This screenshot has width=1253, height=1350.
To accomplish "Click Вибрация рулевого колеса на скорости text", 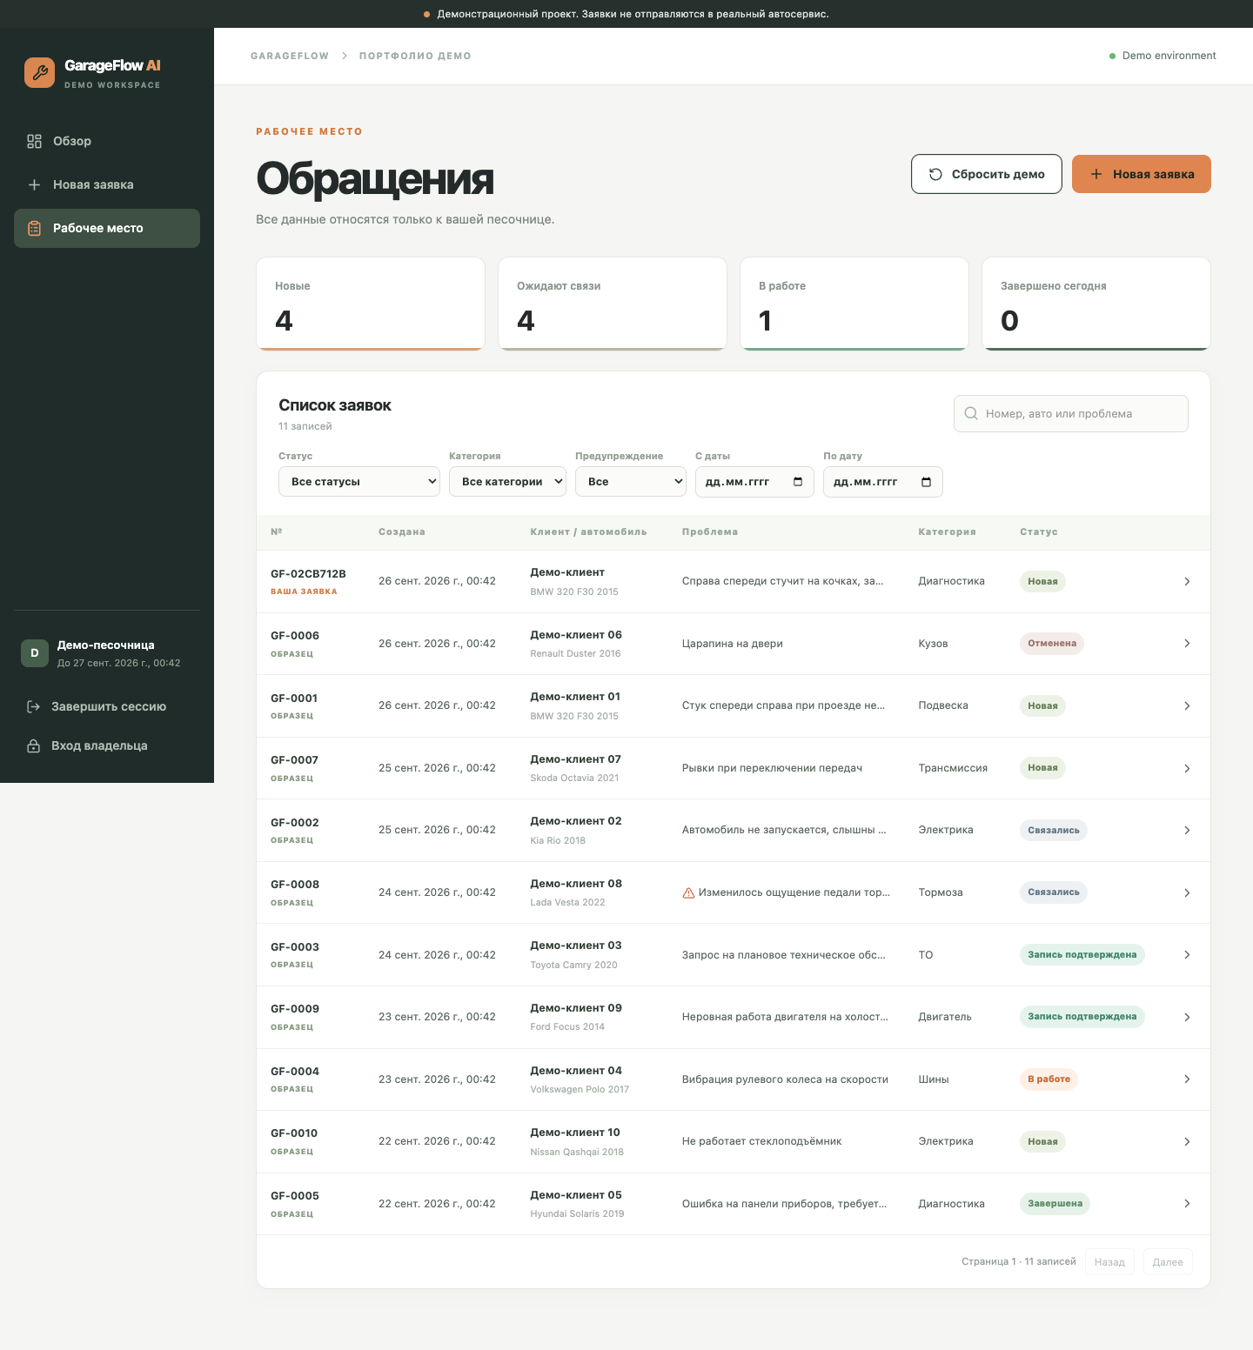I will [x=785, y=1079].
